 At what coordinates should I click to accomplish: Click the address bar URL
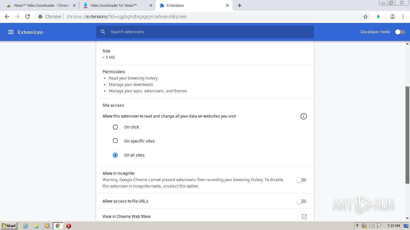pyautogui.click(x=126, y=17)
